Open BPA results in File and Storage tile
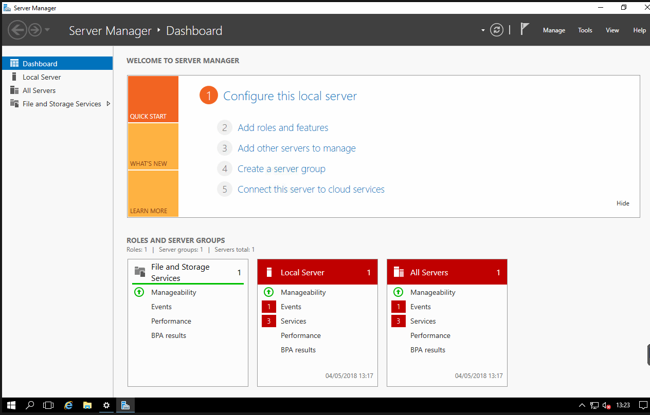Screen dimensions: 650x415 click(169, 335)
